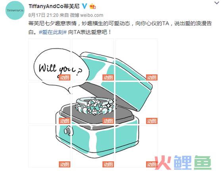Open the bottom-right GIF thumbnail

pyautogui.click(x=136, y=146)
